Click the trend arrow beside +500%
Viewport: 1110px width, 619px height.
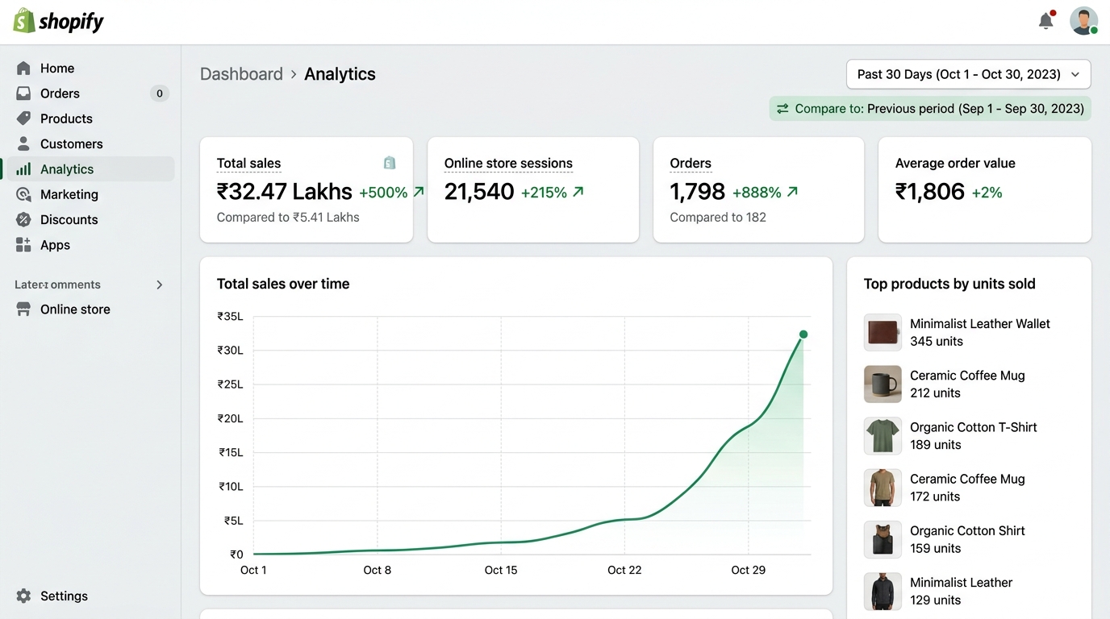[x=419, y=192]
